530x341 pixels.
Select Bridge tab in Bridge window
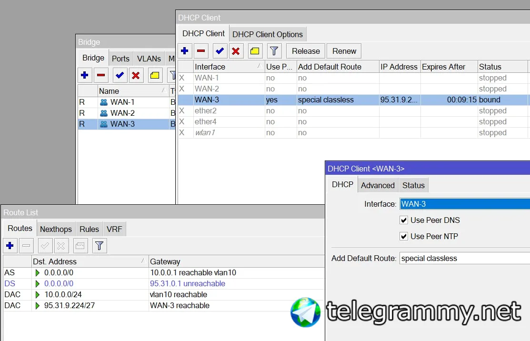point(93,58)
